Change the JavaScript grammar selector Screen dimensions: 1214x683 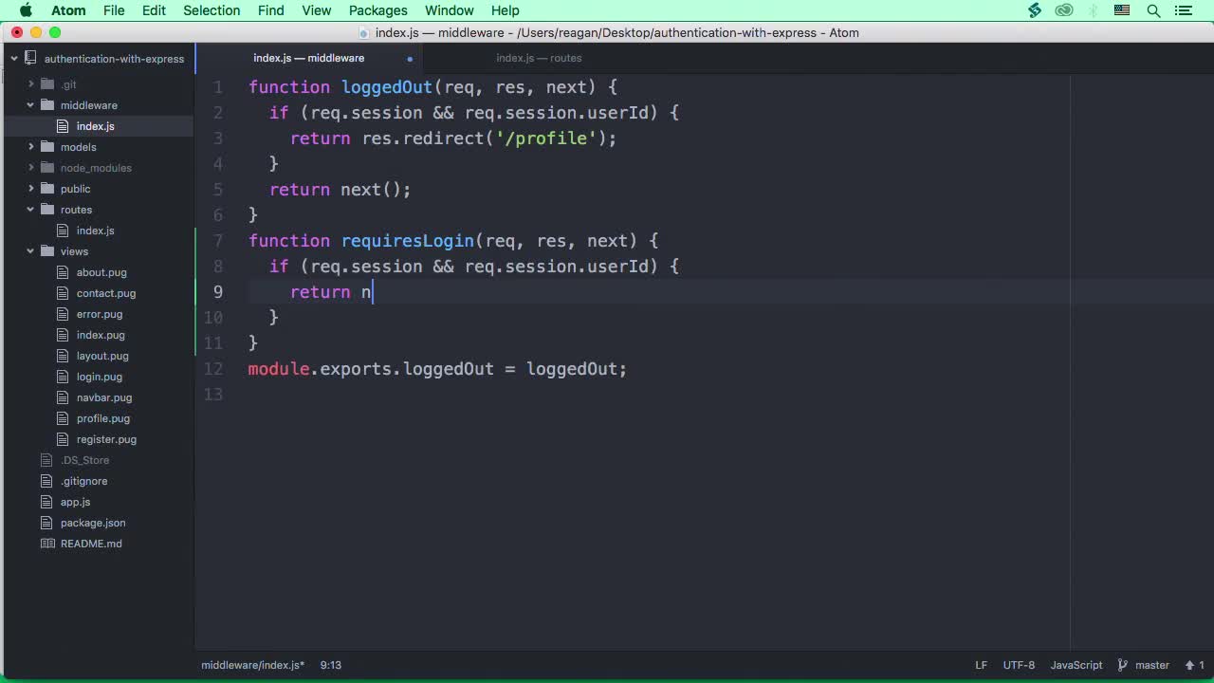[1076, 665]
